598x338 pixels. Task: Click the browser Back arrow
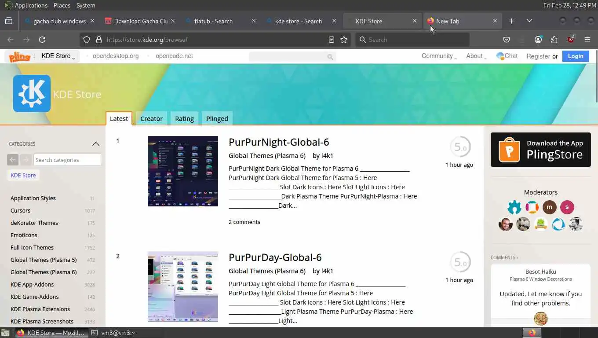[11, 40]
